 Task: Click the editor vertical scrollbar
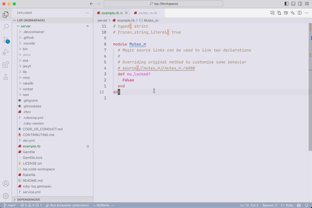[310, 87]
